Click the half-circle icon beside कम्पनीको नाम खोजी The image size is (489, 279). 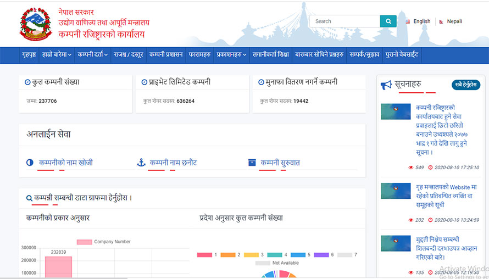tap(30, 163)
